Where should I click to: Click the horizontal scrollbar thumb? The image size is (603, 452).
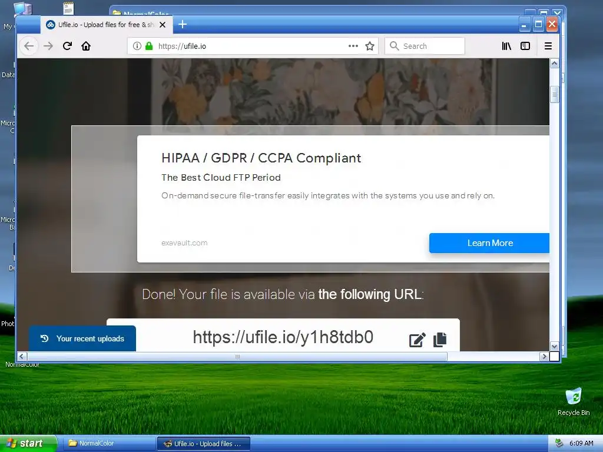[237, 356]
